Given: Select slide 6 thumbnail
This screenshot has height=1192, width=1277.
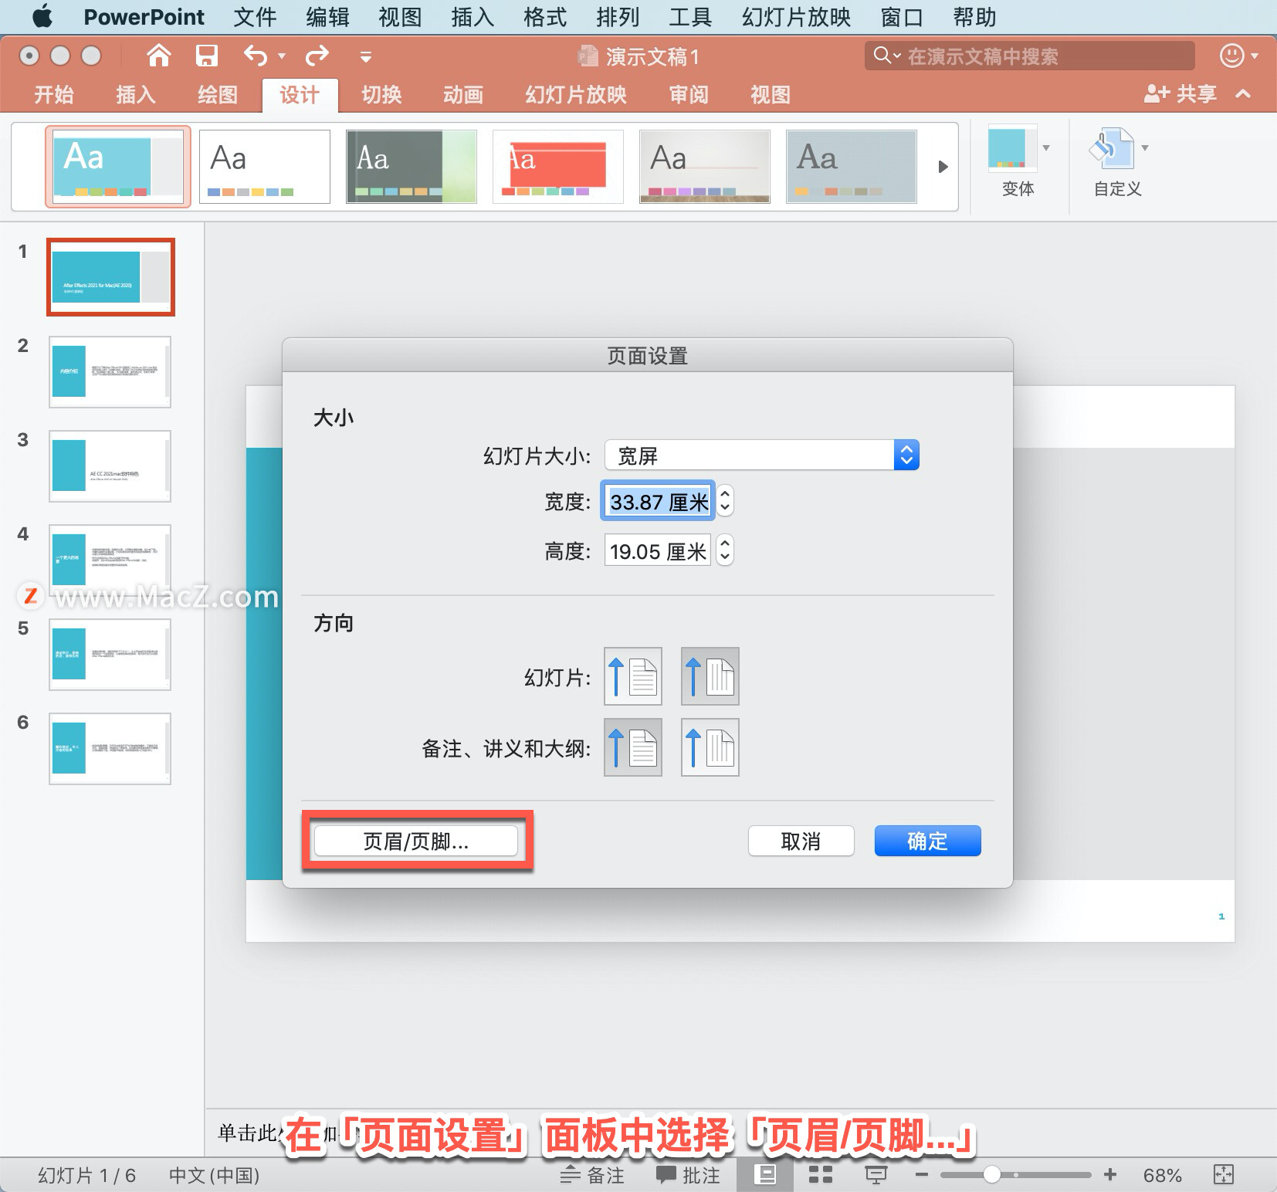Looking at the screenshot, I should pos(110,749).
